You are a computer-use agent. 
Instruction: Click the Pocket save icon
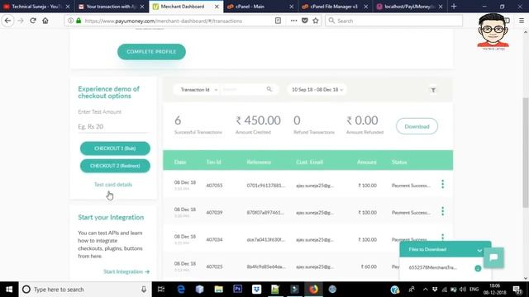click(305, 21)
